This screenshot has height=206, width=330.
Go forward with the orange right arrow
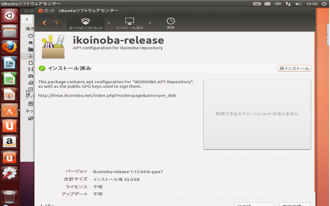point(57,23)
